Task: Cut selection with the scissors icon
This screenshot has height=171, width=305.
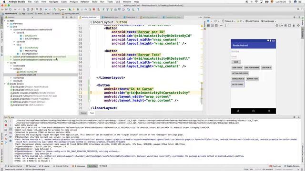Action: click(24, 9)
